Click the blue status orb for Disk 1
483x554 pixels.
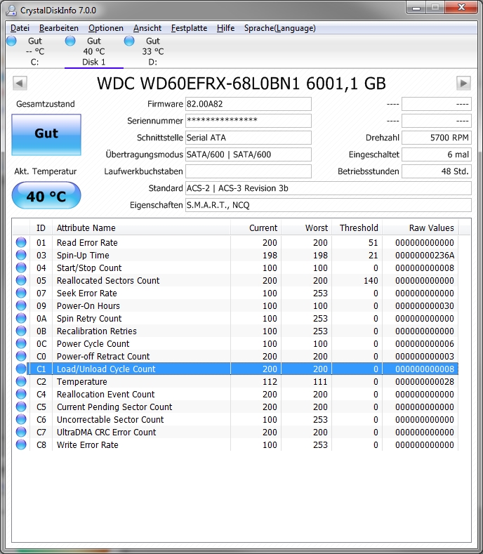pyautogui.click(x=70, y=41)
